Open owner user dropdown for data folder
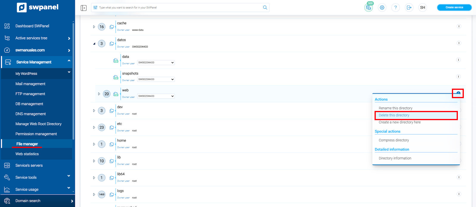This screenshot has height=207, width=476. point(156,62)
